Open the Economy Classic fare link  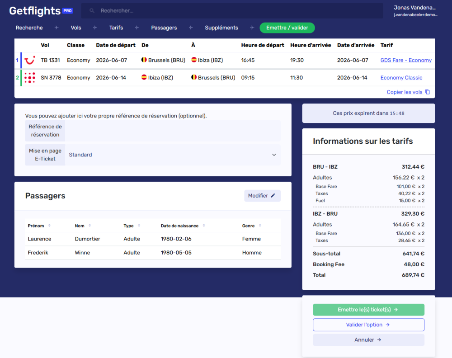coord(401,78)
